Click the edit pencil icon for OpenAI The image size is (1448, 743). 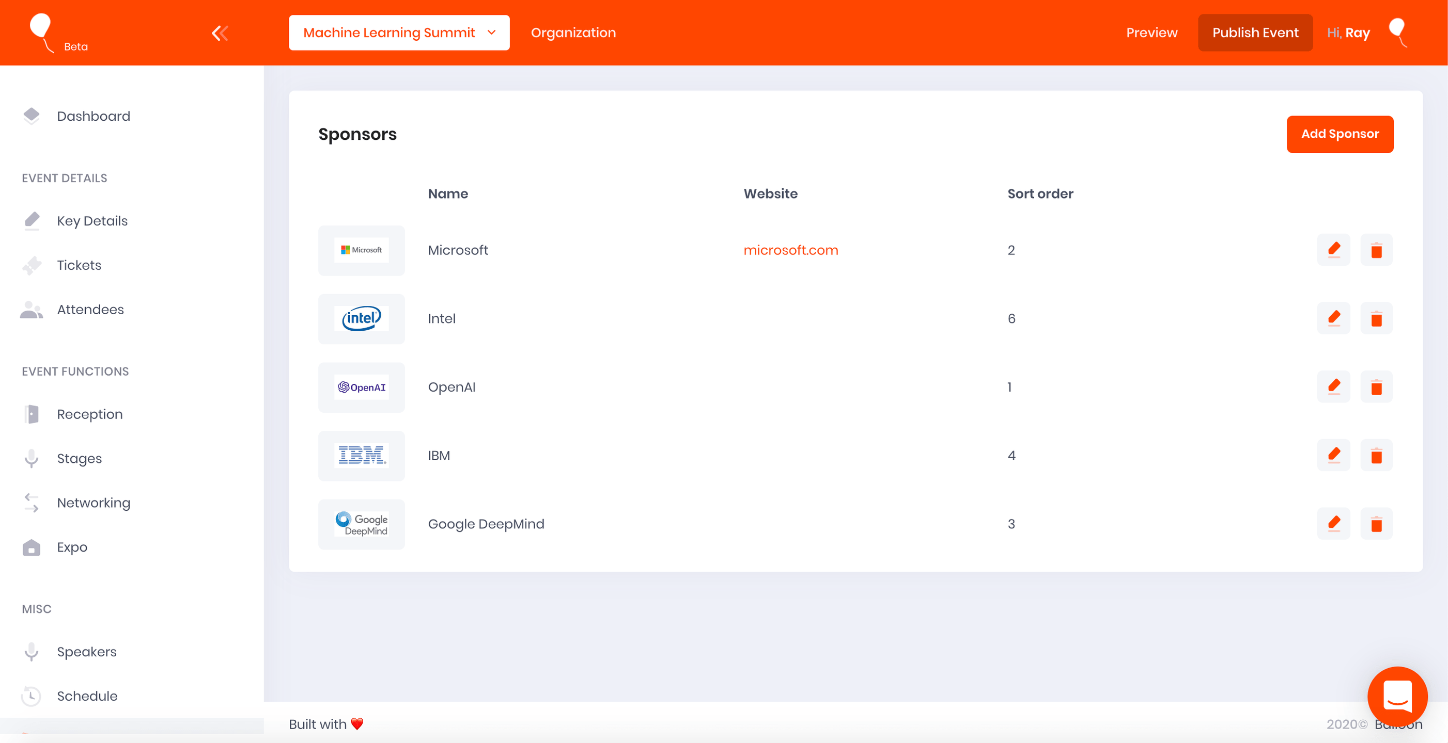click(x=1333, y=387)
